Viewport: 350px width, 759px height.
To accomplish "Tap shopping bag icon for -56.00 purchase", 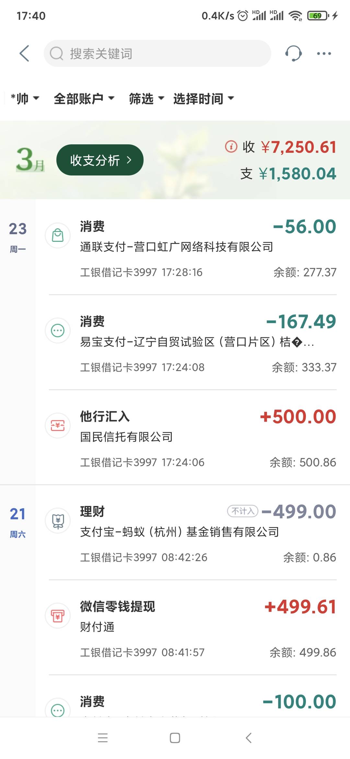I will 58,235.
